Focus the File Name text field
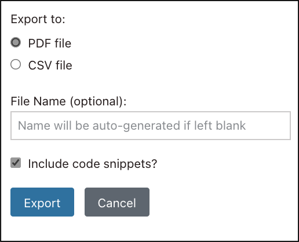Viewport: 299px width, 242px height. pyautogui.click(x=151, y=126)
